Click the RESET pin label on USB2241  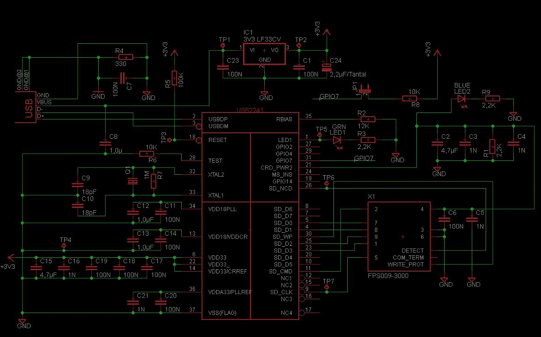(x=218, y=140)
